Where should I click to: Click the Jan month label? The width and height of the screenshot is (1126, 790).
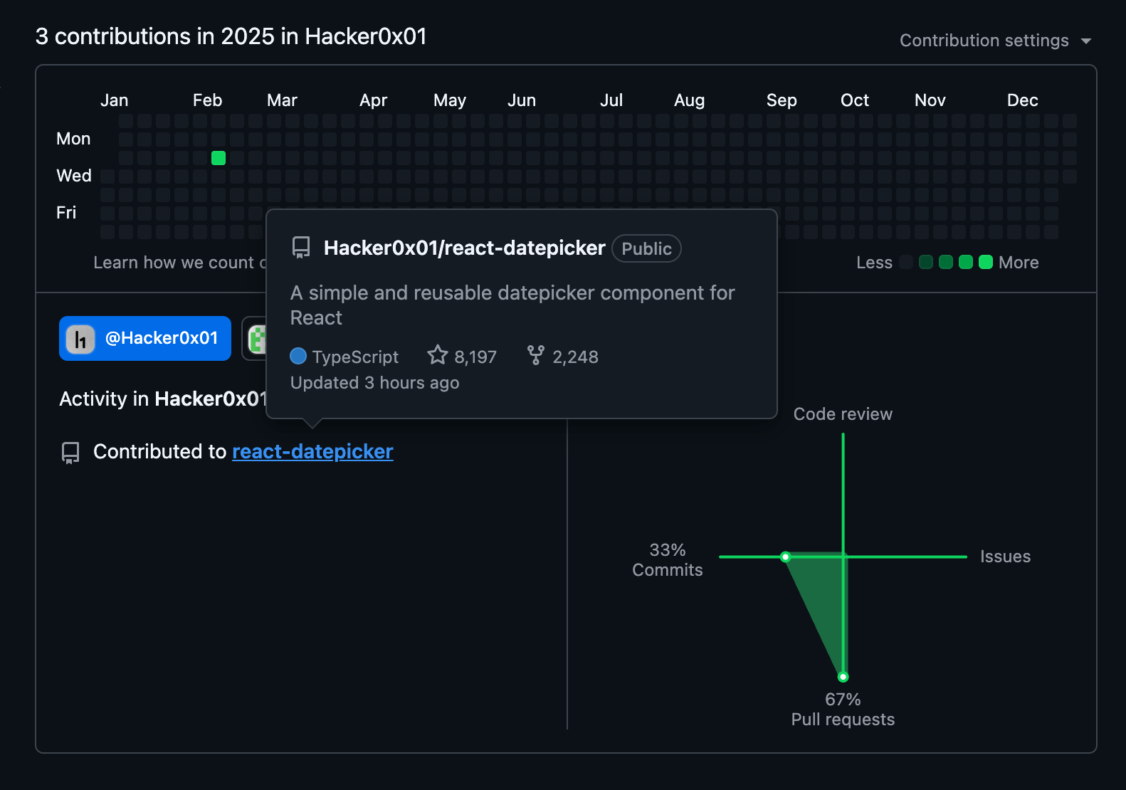point(115,100)
